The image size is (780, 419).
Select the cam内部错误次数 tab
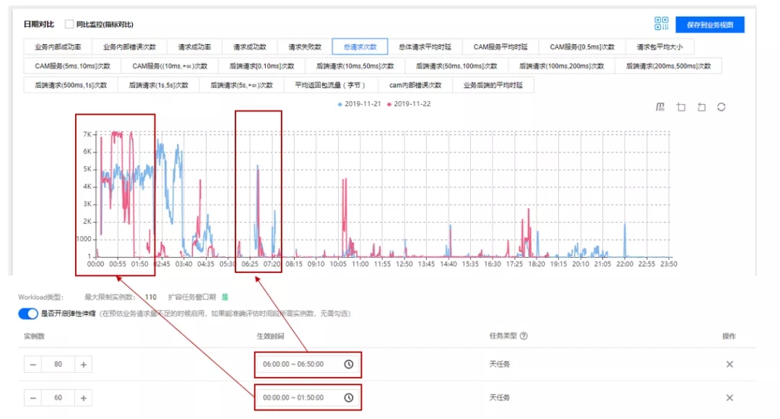pos(415,85)
